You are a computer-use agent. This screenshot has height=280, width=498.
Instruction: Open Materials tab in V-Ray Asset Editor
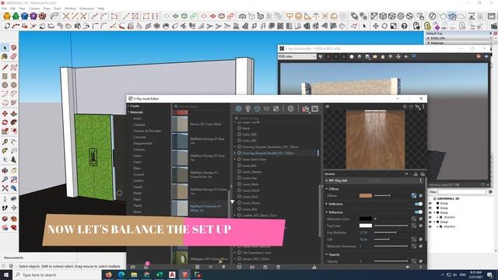[239, 109]
